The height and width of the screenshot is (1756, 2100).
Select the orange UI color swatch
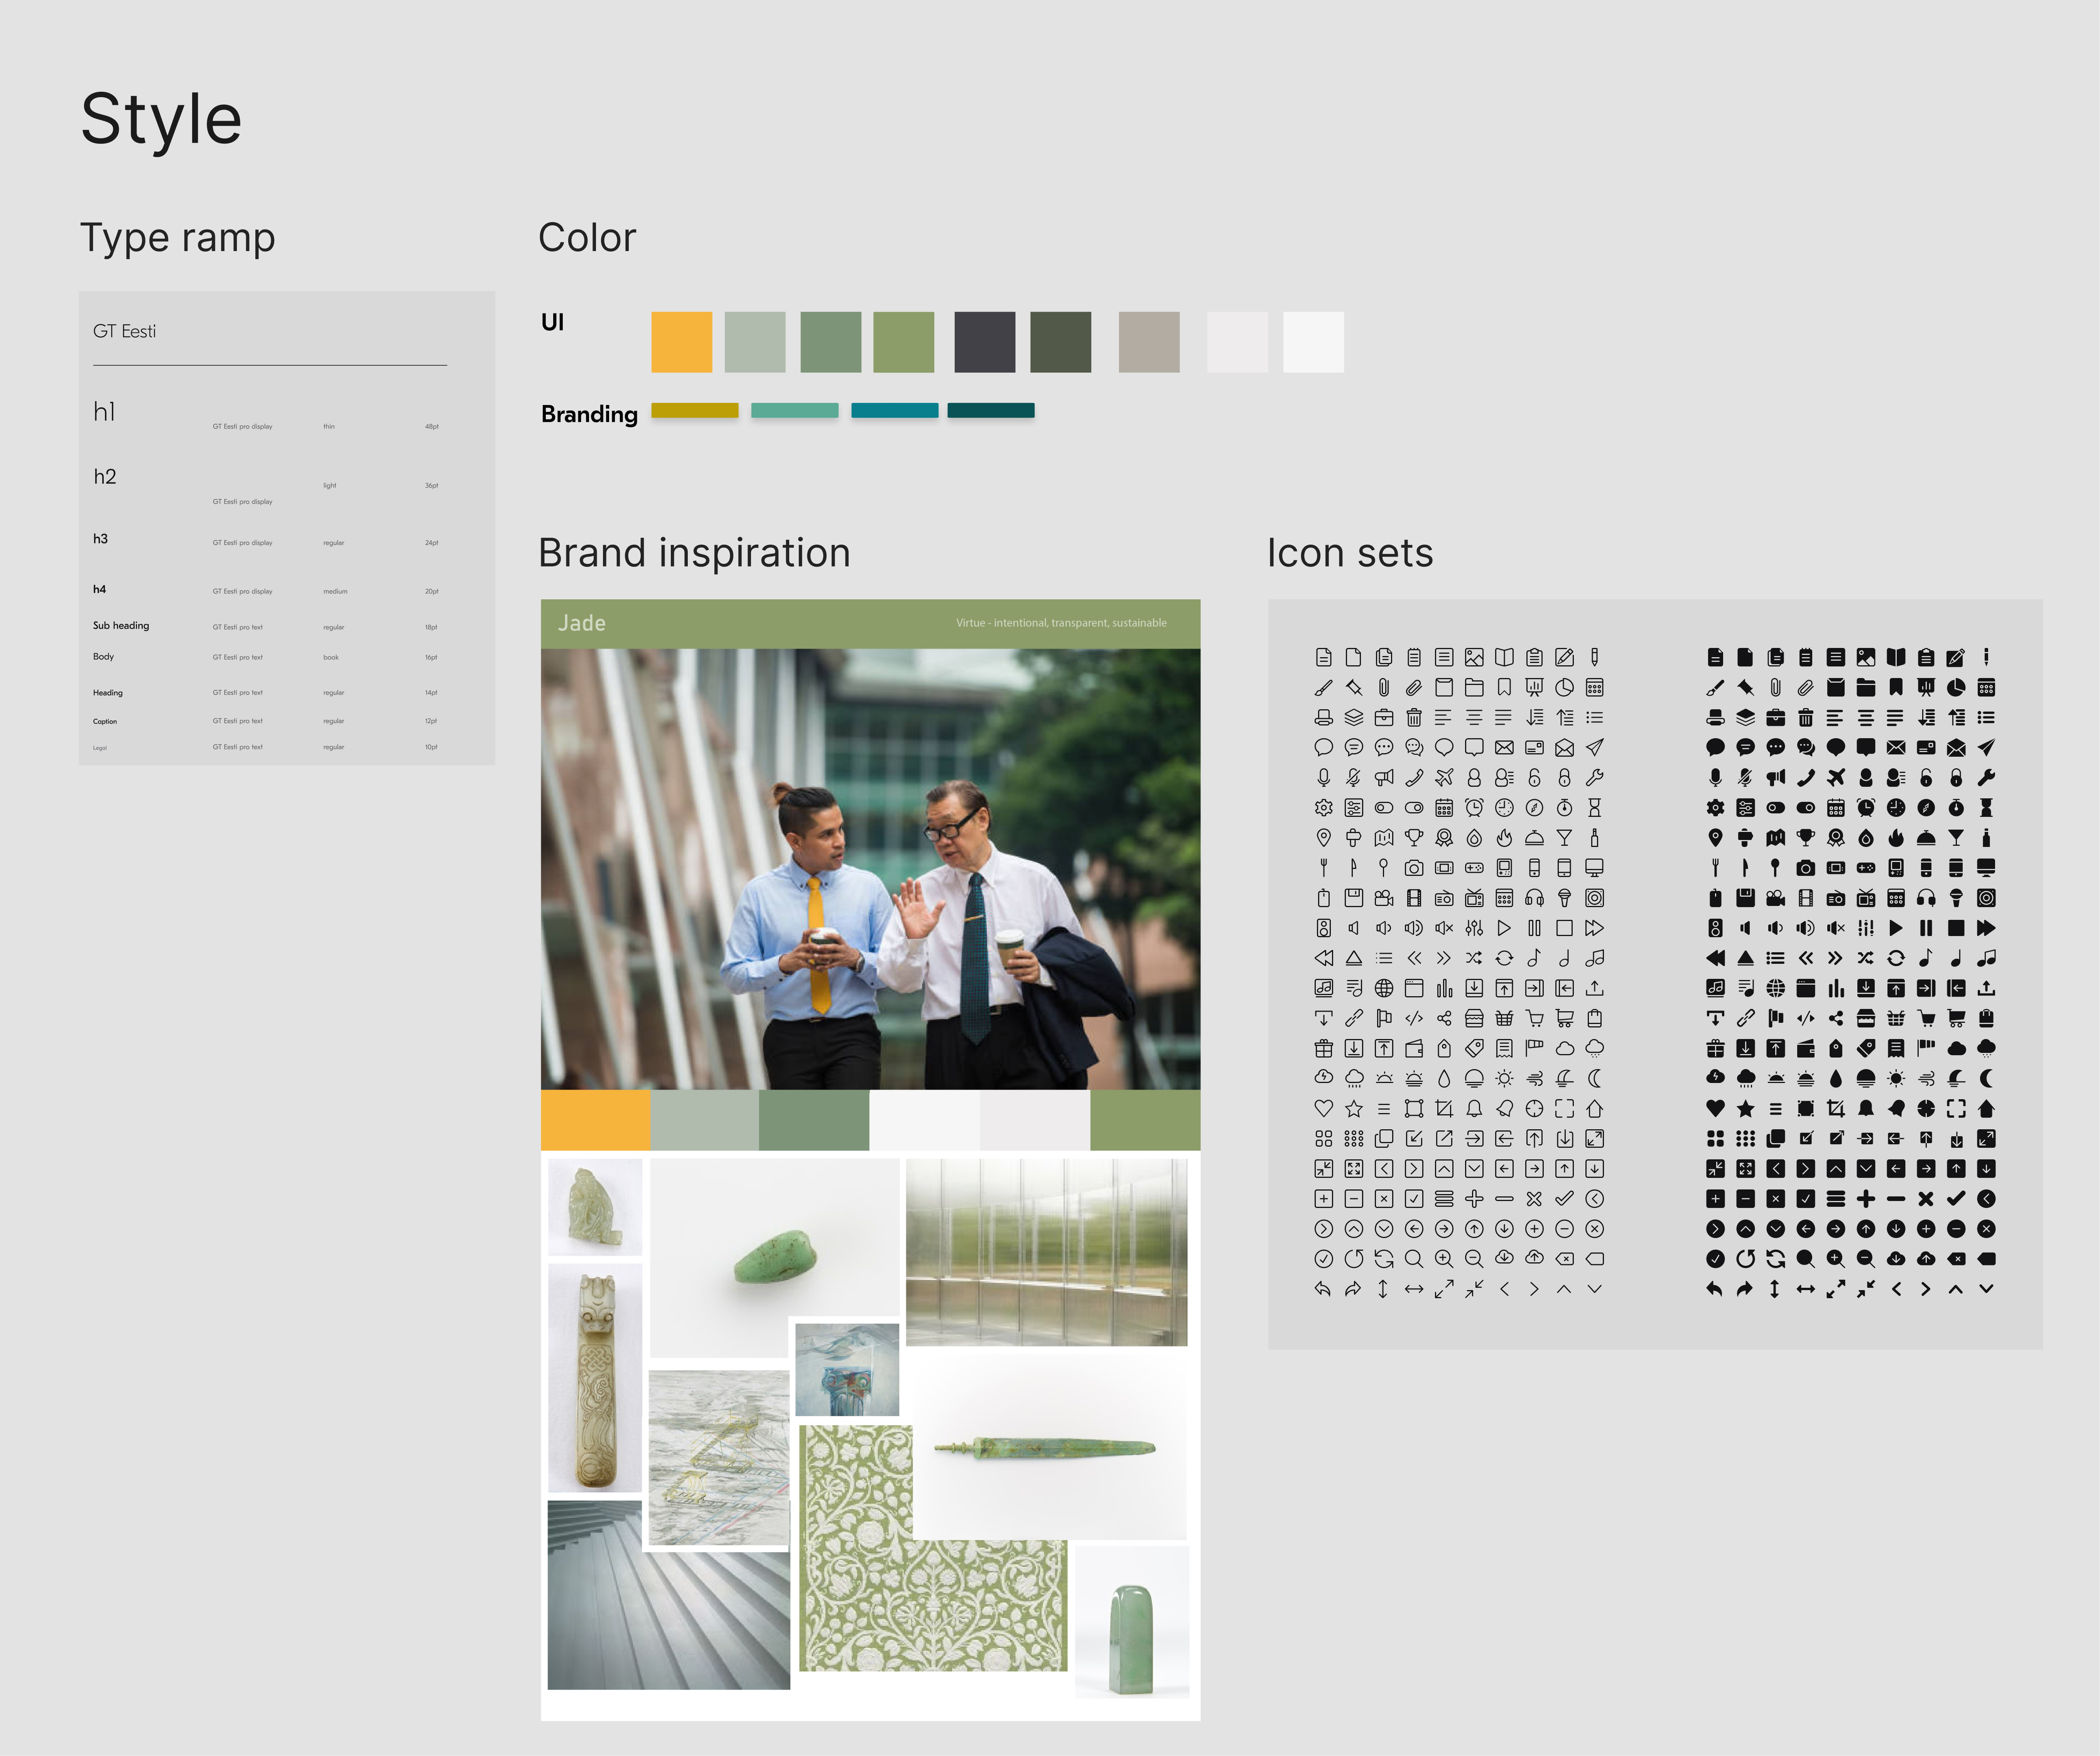point(681,342)
